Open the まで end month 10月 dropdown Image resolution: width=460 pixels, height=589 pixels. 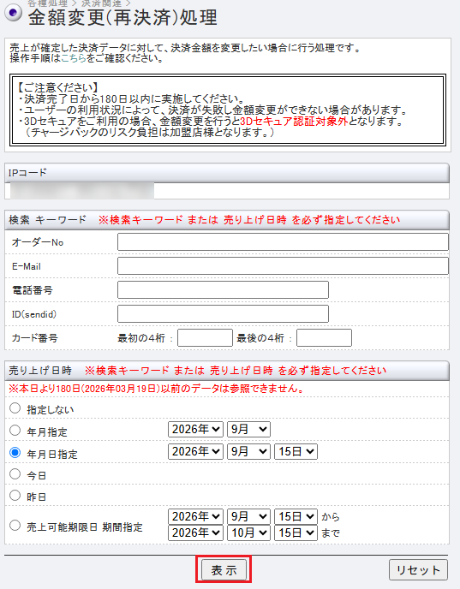[248, 533]
